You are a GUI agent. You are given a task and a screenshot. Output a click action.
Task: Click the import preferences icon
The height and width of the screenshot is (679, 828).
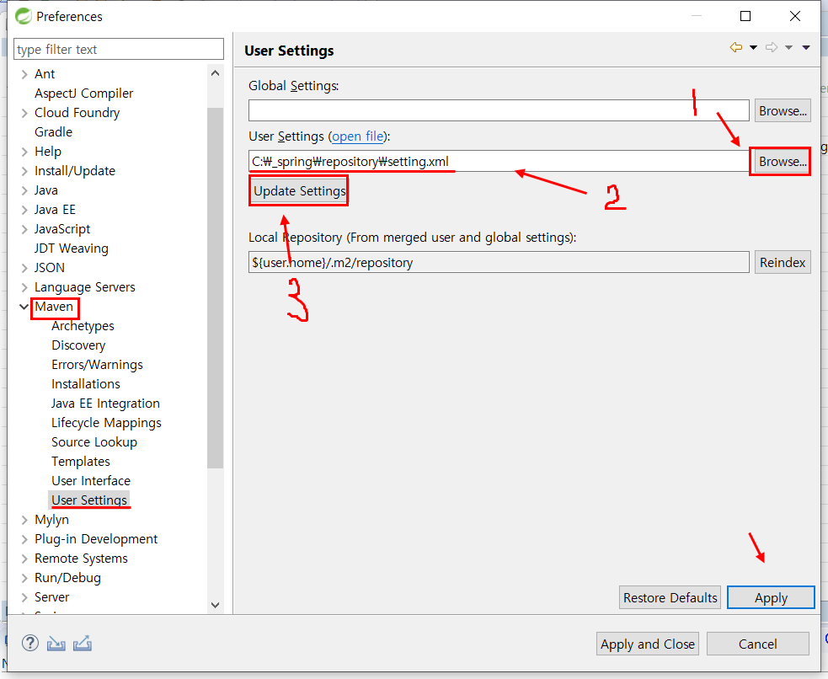[x=56, y=643]
